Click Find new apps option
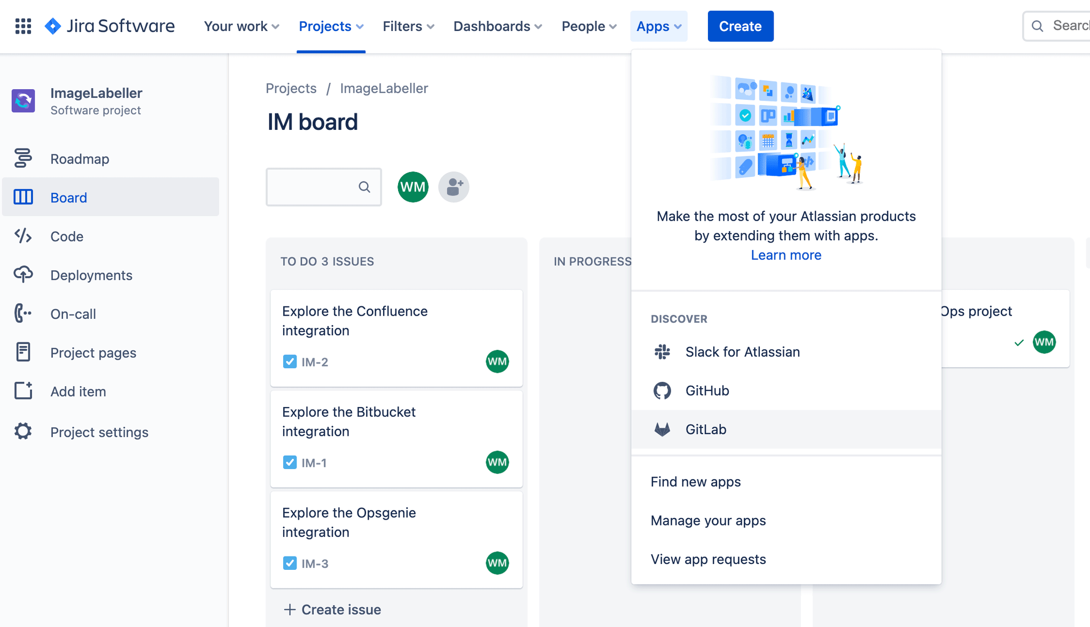This screenshot has width=1090, height=627. click(x=696, y=482)
